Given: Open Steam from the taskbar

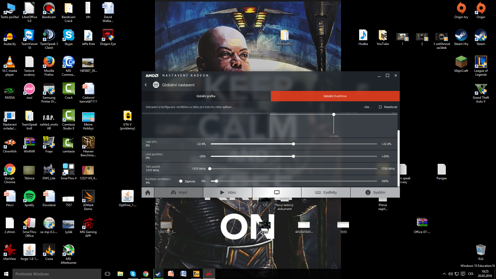Looking at the screenshot, I should coord(158,274).
